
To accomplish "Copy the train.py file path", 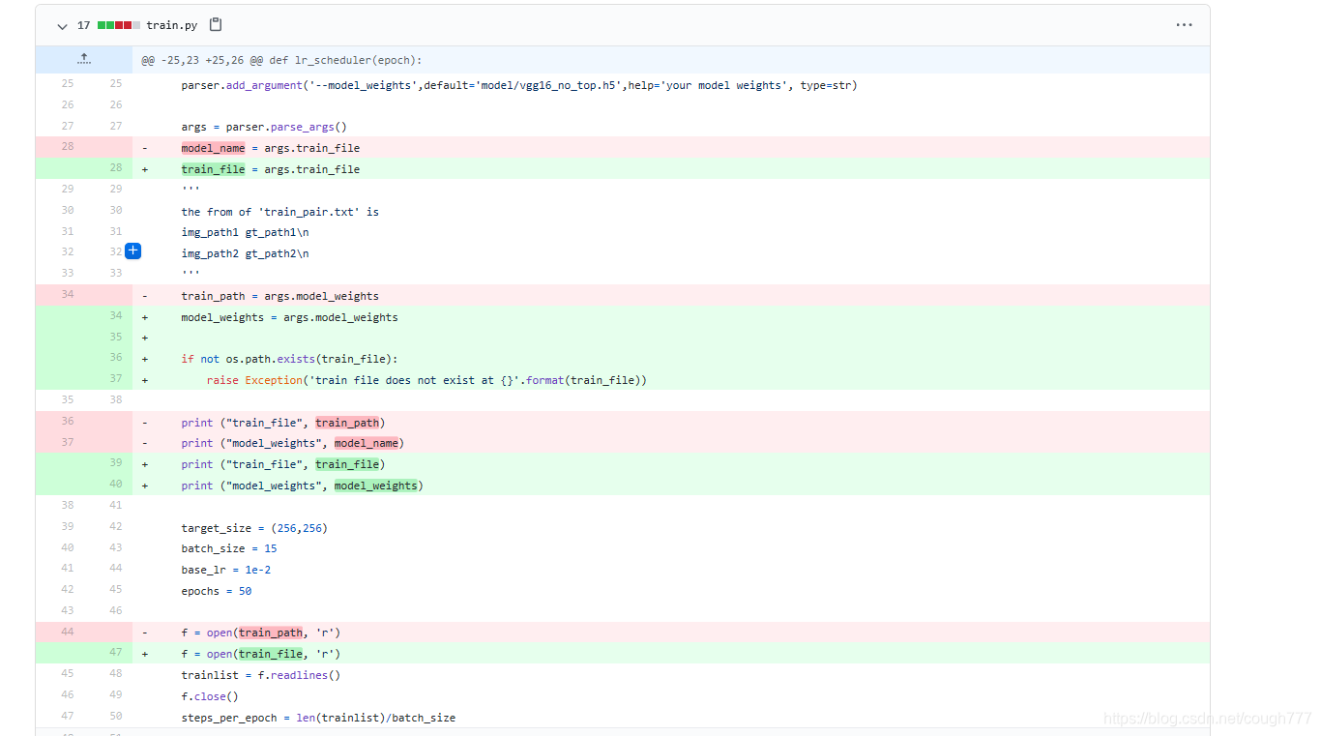I will point(216,25).
